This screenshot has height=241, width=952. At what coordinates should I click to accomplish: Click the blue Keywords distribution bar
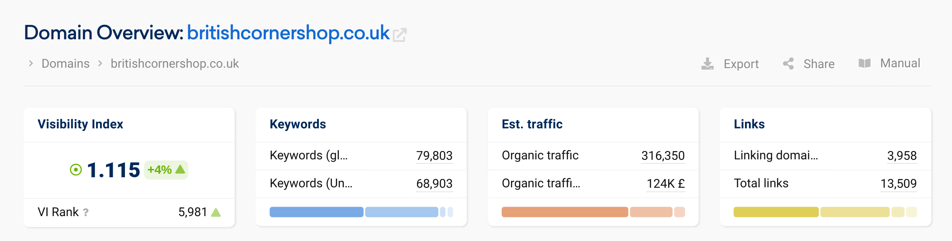[x=361, y=212]
